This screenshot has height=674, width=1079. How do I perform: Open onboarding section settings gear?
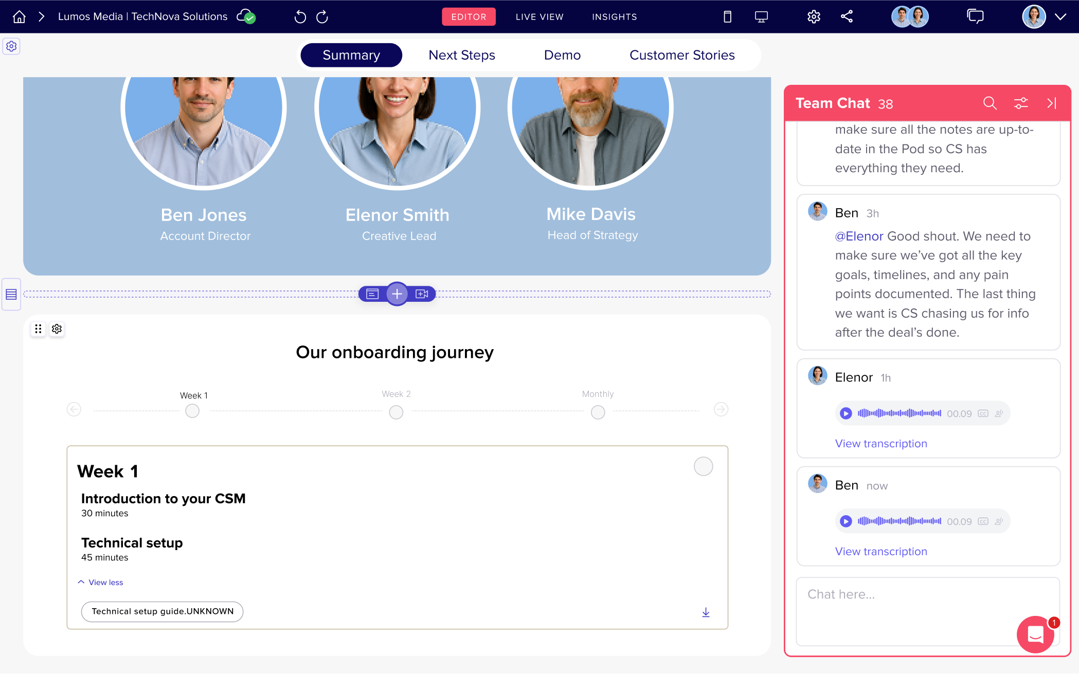click(57, 329)
